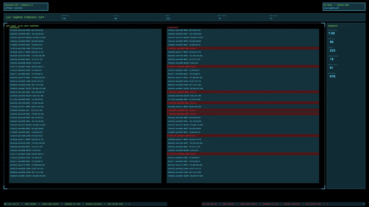Select row 19:19:08 uid=1011 WRITE in tampered pane

243,107
